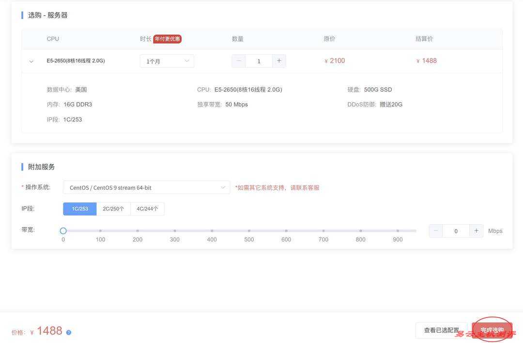Select the 1C/253 IP segment option
The width and height of the screenshot is (523, 343).
[x=79, y=209]
